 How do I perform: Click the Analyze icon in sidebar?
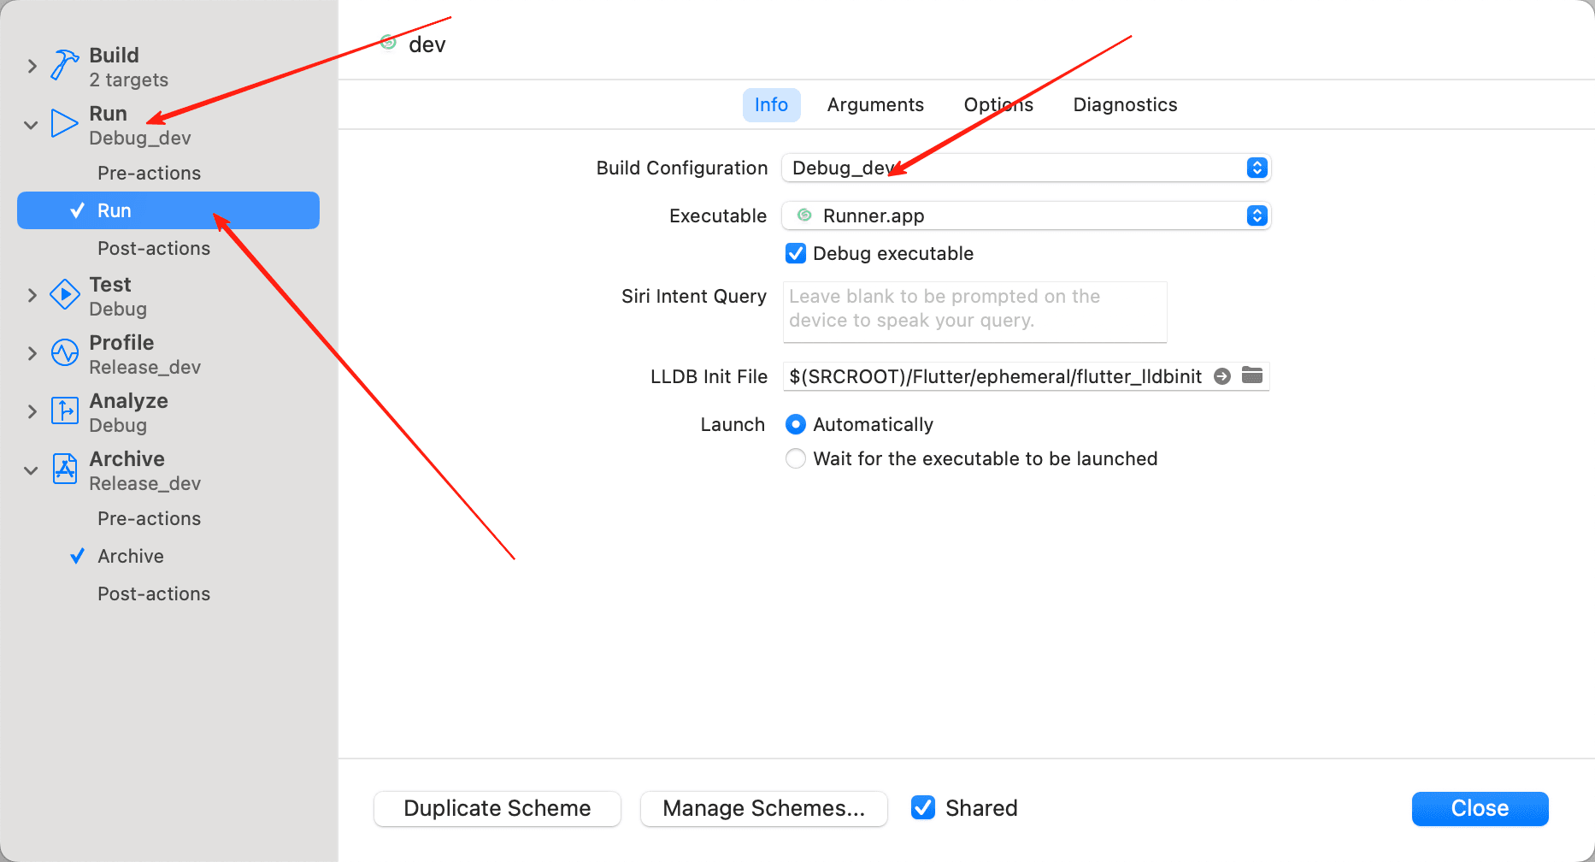(64, 410)
